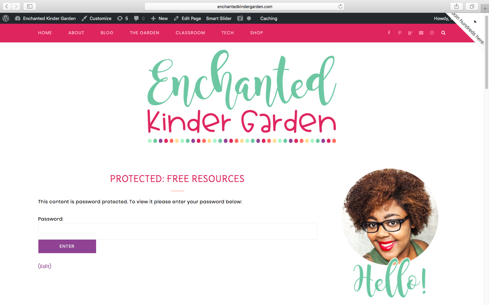Screen dimensions: 489x305
Task: Open the New content menu
Action: (159, 18)
